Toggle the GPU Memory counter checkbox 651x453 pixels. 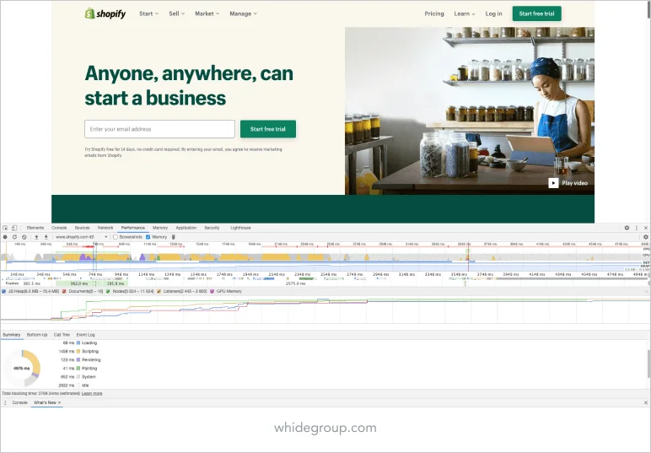(213, 292)
